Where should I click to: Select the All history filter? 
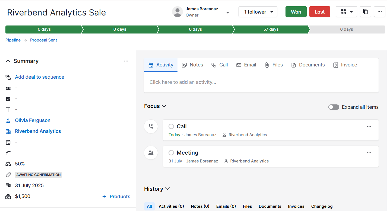coord(150,206)
